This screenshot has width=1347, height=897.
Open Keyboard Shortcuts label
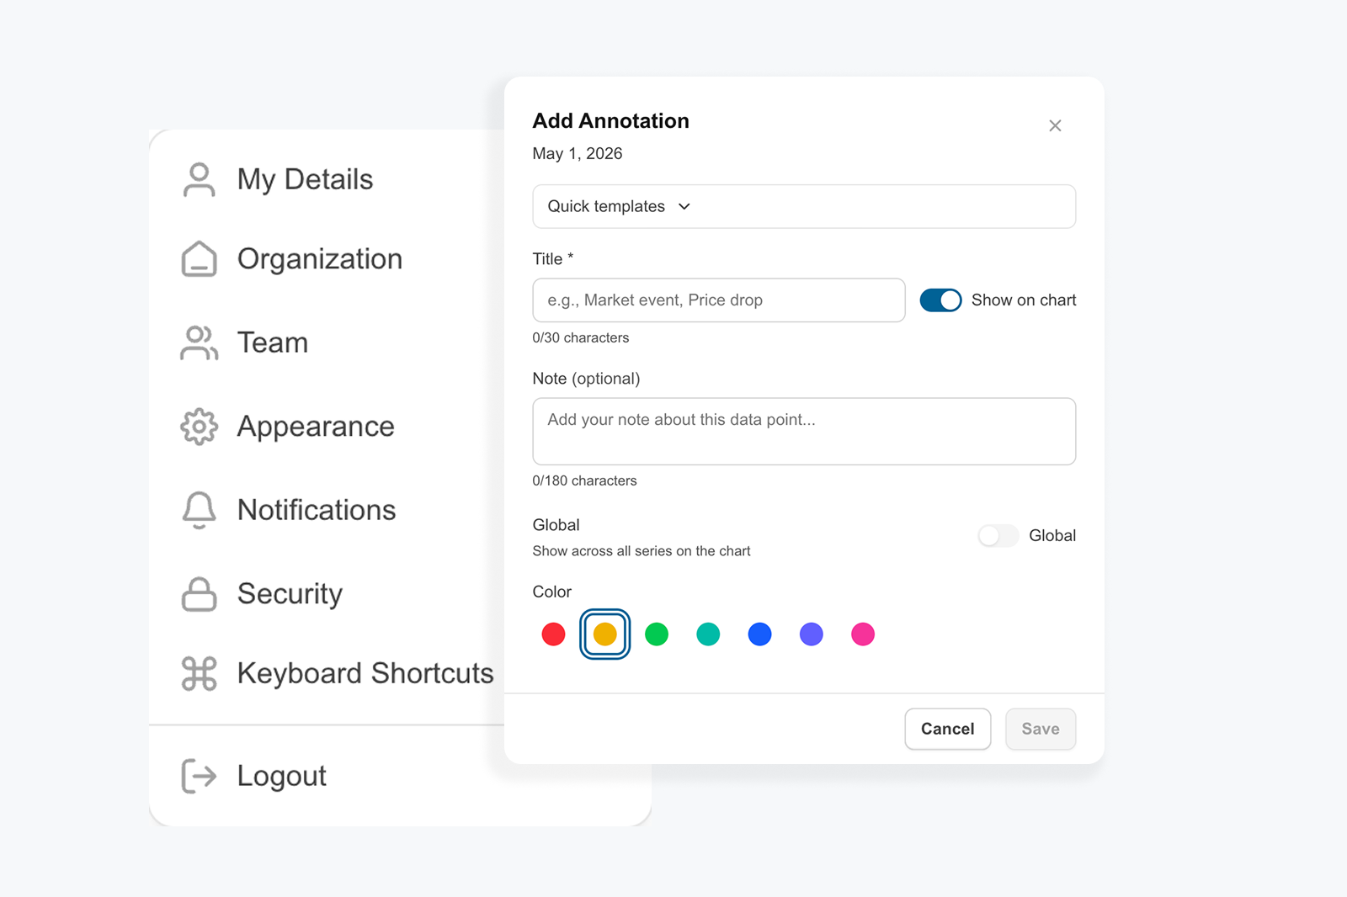(365, 673)
